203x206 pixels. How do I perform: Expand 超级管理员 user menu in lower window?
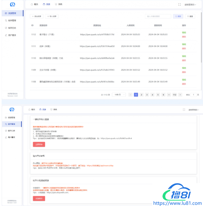click(x=194, y=110)
